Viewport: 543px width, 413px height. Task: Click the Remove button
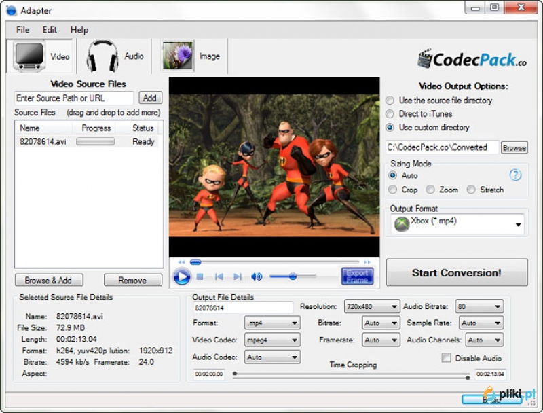pyautogui.click(x=132, y=280)
